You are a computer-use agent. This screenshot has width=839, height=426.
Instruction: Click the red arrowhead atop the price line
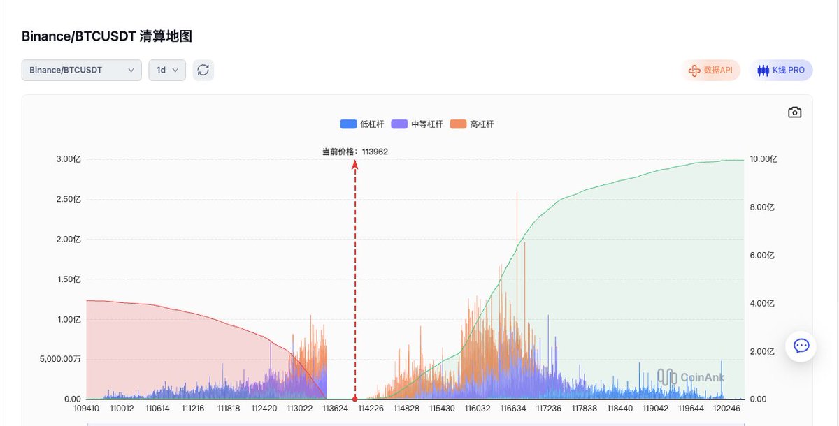(x=355, y=164)
